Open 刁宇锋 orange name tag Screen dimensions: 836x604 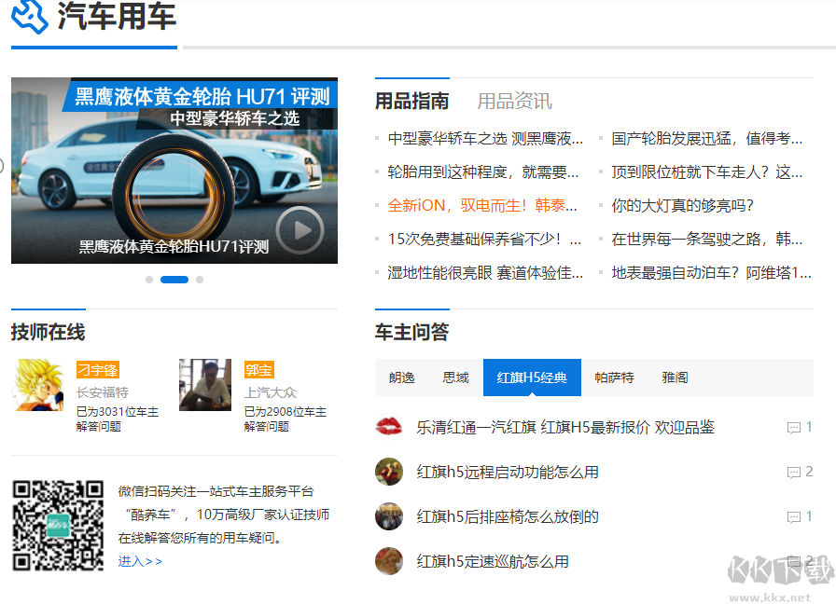point(97,370)
